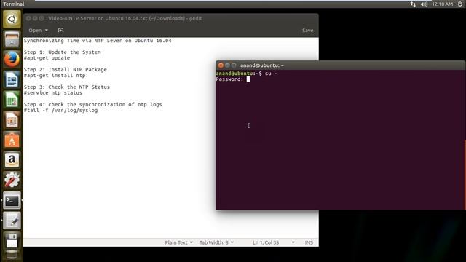Open the Plain Text language selector

(x=178, y=242)
